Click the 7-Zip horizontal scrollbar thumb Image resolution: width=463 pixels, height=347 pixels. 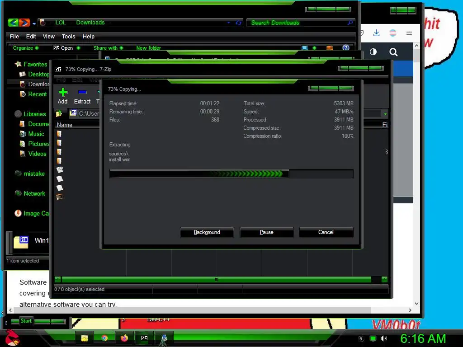point(216,279)
